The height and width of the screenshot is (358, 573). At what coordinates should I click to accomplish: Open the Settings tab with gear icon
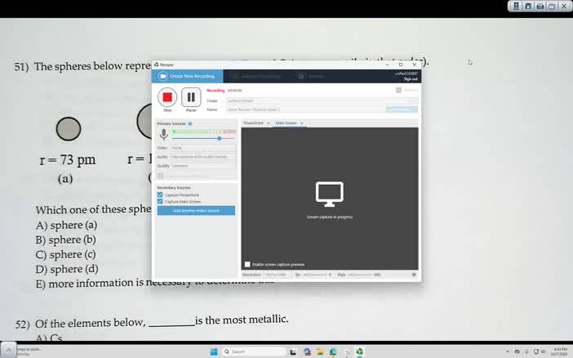(311, 76)
